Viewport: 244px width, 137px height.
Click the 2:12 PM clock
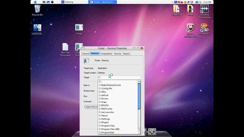point(207,2)
